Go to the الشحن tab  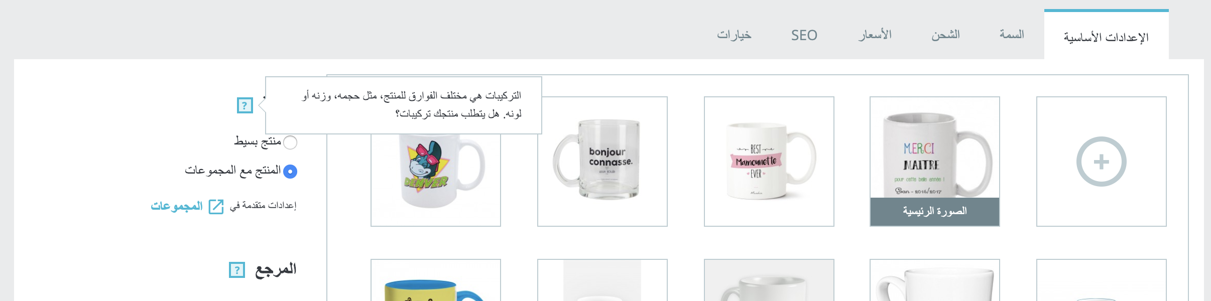point(946,35)
